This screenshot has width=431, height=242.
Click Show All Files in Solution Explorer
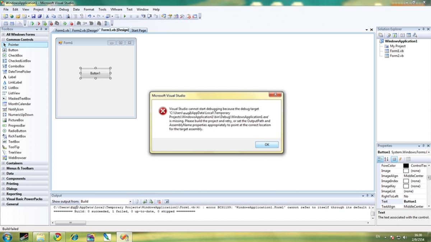click(389, 35)
